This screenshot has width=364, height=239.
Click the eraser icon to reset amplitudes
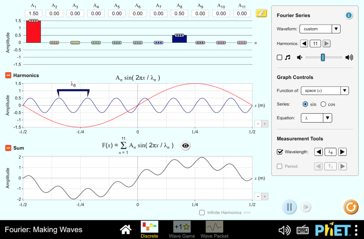[261, 13]
